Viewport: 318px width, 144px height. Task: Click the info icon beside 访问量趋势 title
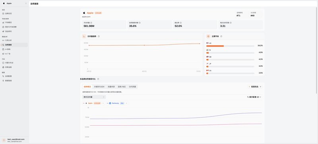99,36
